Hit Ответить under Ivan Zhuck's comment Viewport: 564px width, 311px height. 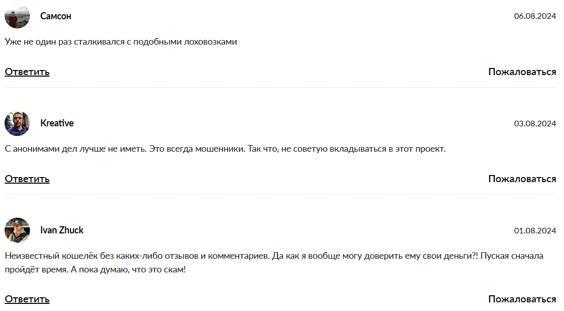pos(27,299)
